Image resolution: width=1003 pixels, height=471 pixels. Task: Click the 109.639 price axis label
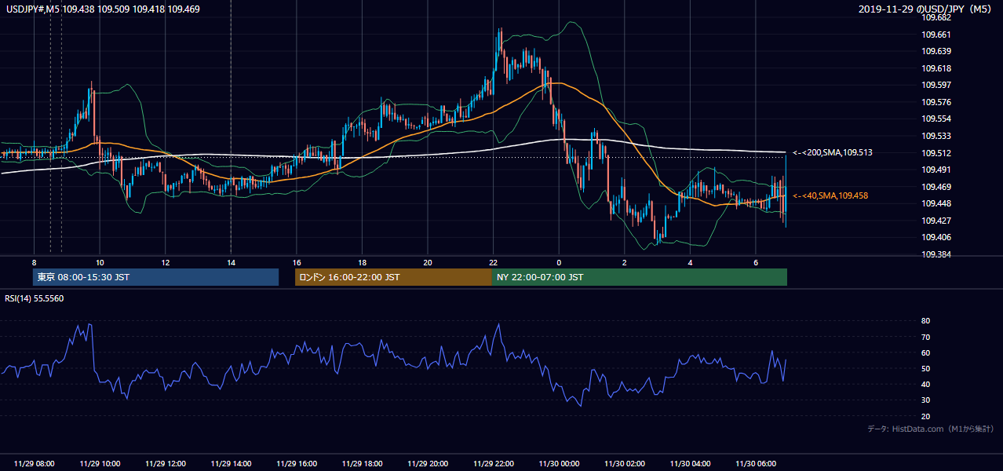tap(936, 51)
